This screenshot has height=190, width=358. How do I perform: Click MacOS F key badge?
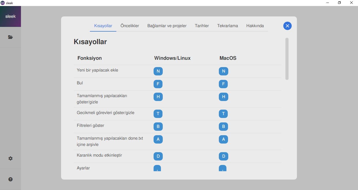click(x=223, y=84)
